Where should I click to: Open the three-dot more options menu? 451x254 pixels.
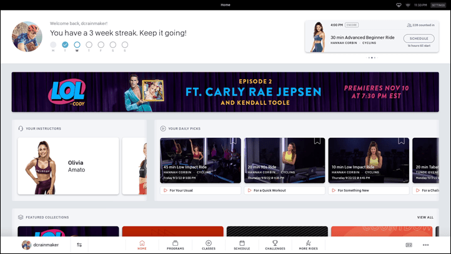coord(425,245)
